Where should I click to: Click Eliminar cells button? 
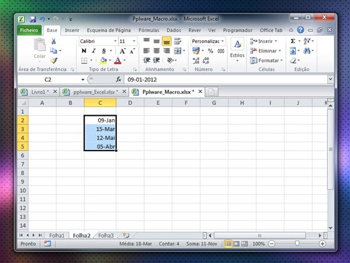click(x=265, y=51)
